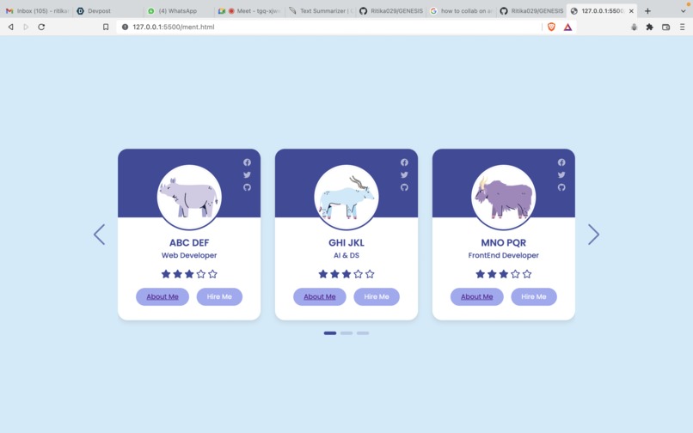Click the 'Web Developer' subtitle text
Image resolution: width=693 pixels, height=433 pixels.
click(189, 255)
